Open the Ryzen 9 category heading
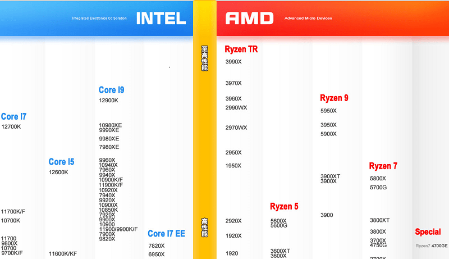This screenshot has height=259, width=449. pos(334,98)
